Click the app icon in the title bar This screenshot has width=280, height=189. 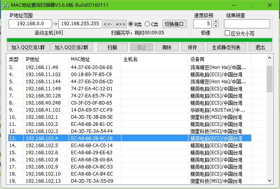click(6, 5)
